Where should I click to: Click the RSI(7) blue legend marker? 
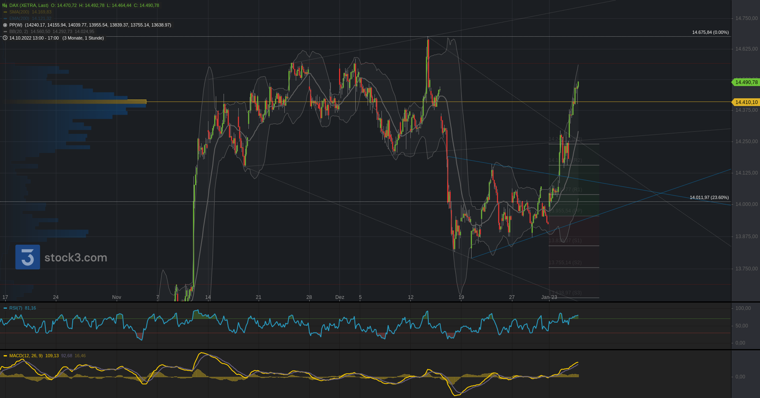click(x=5, y=308)
